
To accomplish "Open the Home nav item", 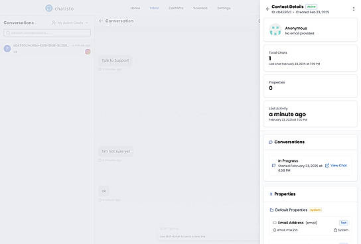I will (135, 8).
